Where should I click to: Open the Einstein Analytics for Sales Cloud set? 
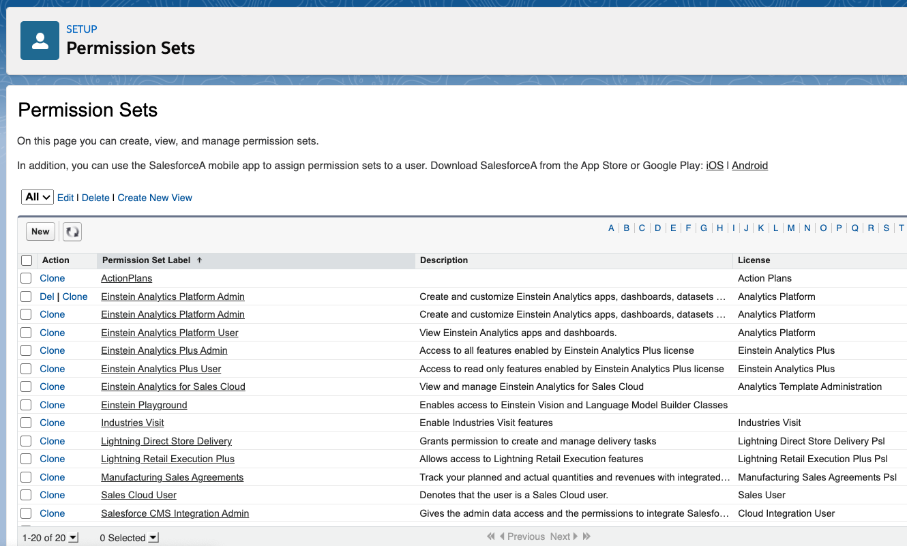[x=173, y=386]
